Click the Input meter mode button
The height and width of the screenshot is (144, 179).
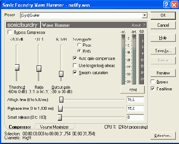tap(133, 90)
